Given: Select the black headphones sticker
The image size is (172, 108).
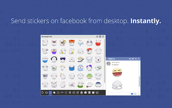Looking at the screenshot, I should [x=54, y=59].
